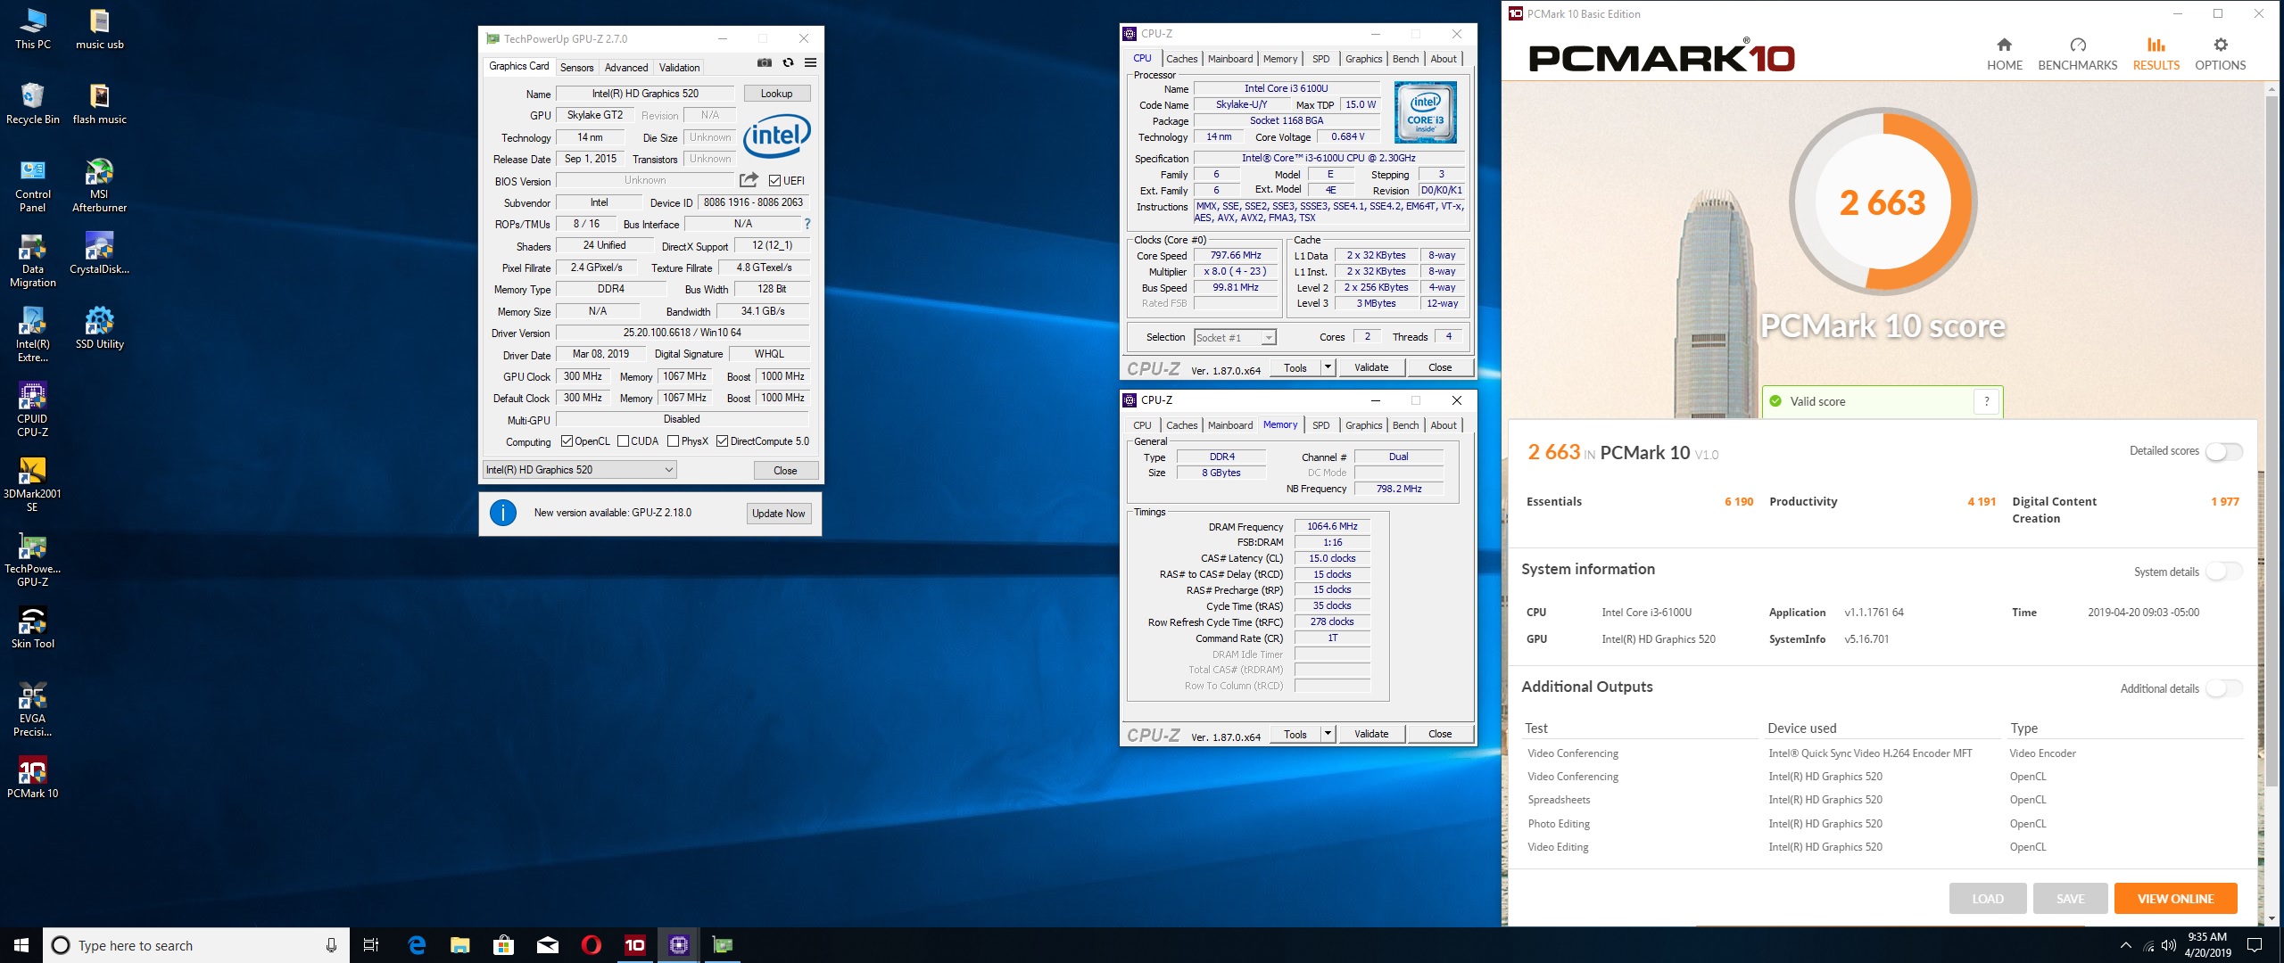The image size is (2284, 963).
Task: Click the Windows search box
Action: tap(196, 945)
